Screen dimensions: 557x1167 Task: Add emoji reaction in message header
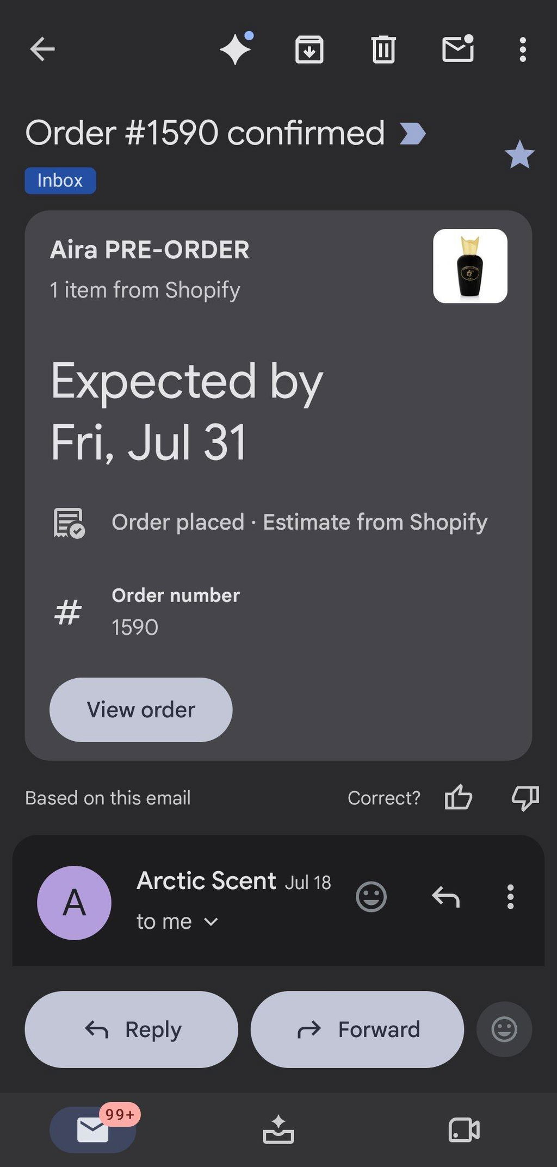click(371, 897)
